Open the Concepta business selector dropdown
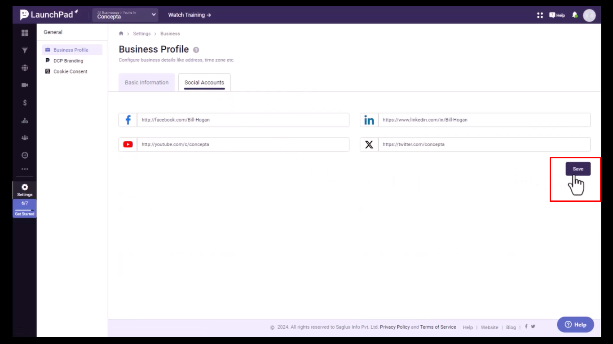Viewport: 613px width, 344px height. click(125, 15)
